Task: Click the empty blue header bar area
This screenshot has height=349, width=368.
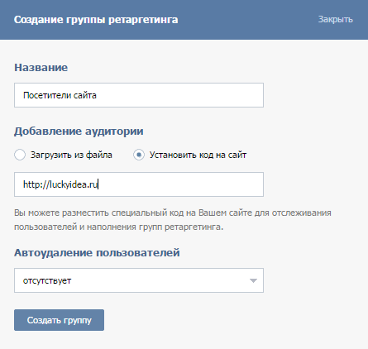Action: click(248, 20)
